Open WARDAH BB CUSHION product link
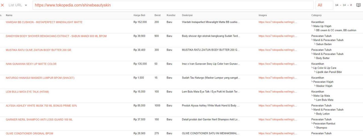The height and width of the screenshot is (136, 363). [x=44, y=22]
